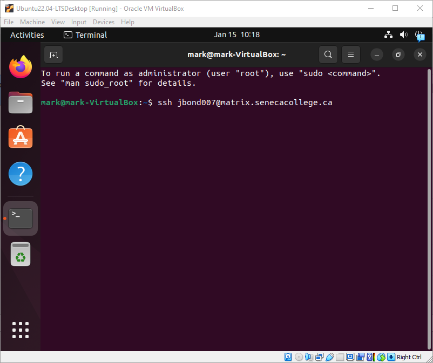Open a new terminal tab

pos(53,54)
